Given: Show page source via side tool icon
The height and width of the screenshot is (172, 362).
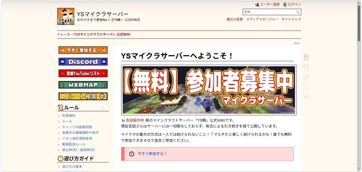Looking at the screenshot, I should tap(306, 57).
